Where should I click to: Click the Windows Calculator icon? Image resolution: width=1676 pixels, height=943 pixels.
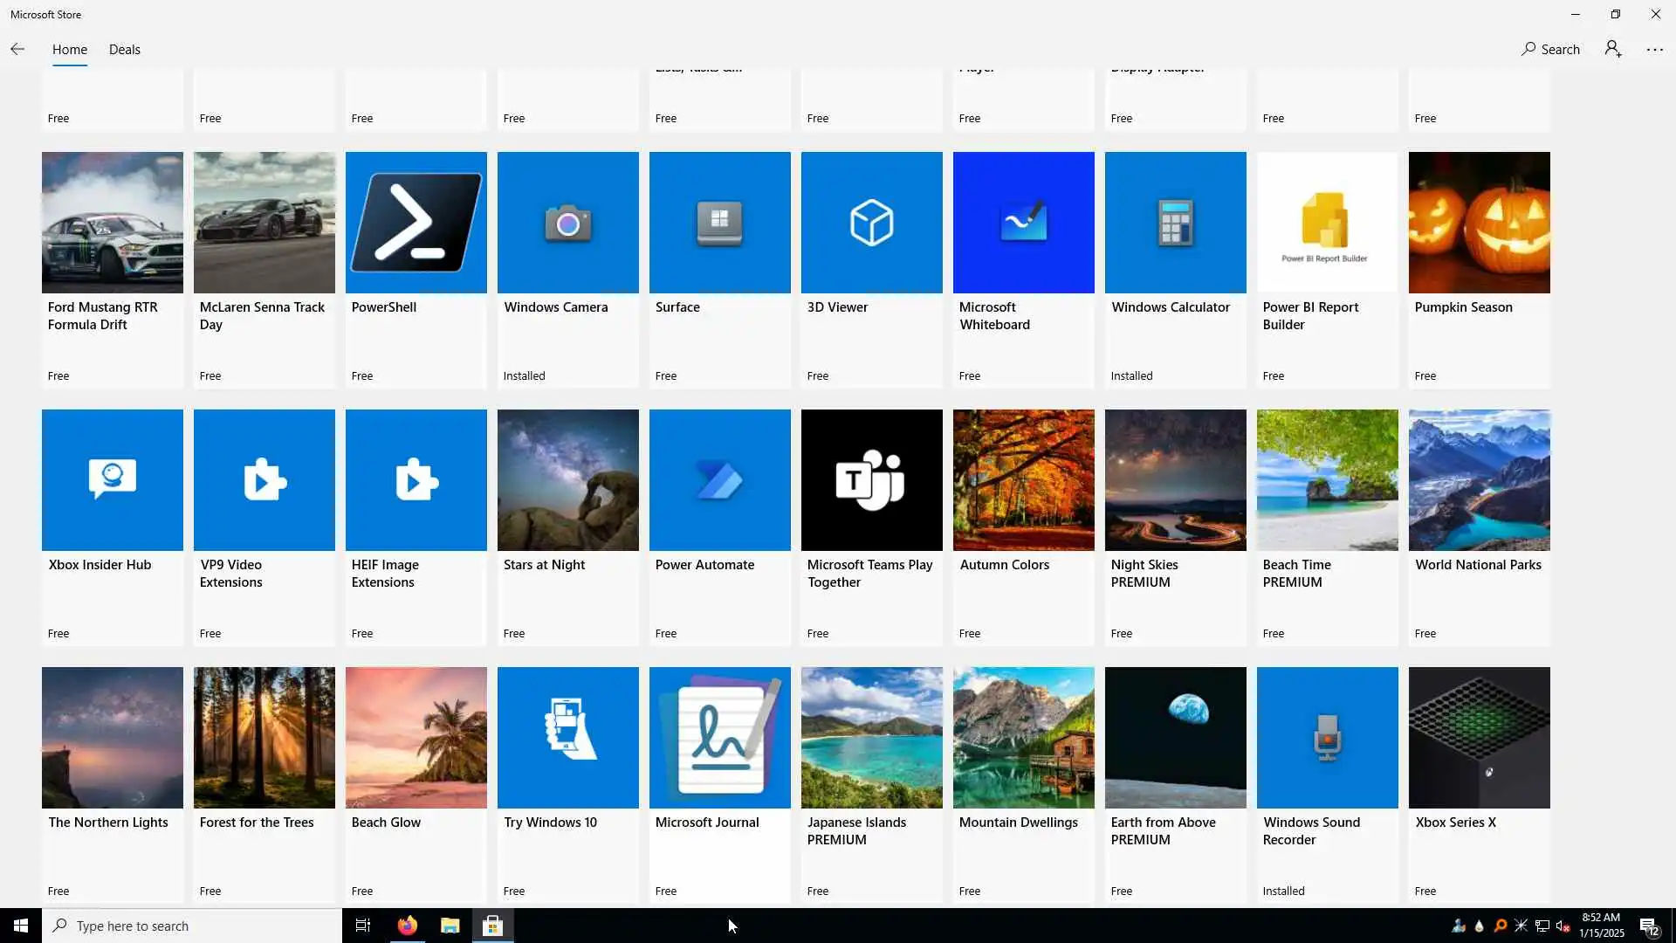pyautogui.click(x=1175, y=222)
